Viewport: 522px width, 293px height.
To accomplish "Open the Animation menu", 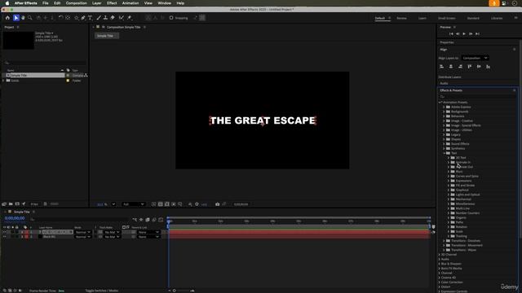I will [130, 3].
